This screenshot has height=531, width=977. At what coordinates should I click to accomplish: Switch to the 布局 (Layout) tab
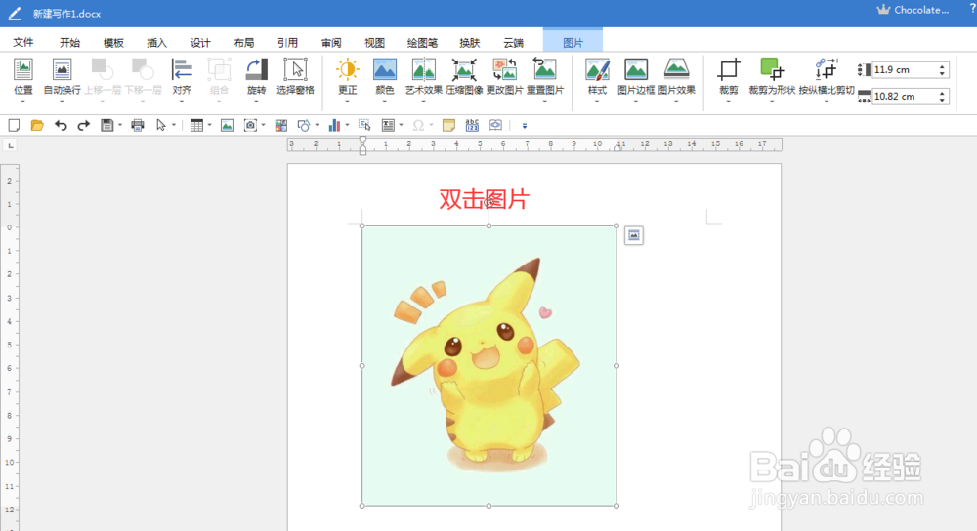click(243, 42)
